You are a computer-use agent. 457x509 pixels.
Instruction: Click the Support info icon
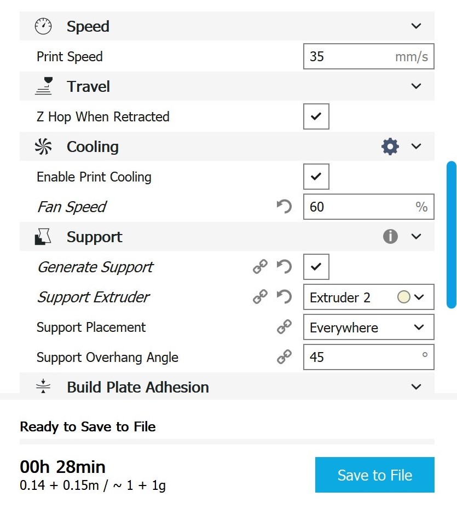(390, 237)
